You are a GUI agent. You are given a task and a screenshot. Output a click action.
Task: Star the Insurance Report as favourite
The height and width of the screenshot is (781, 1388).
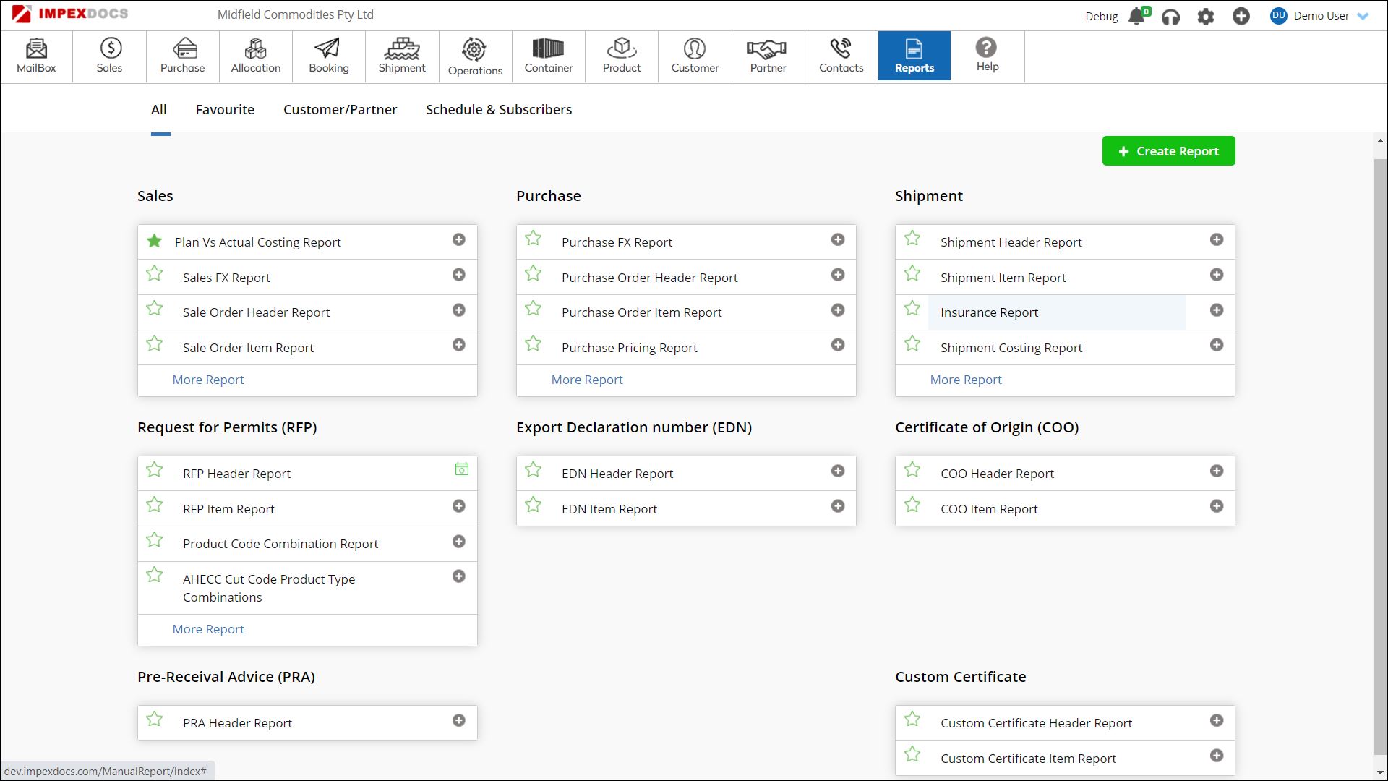click(x=912, y=309)
